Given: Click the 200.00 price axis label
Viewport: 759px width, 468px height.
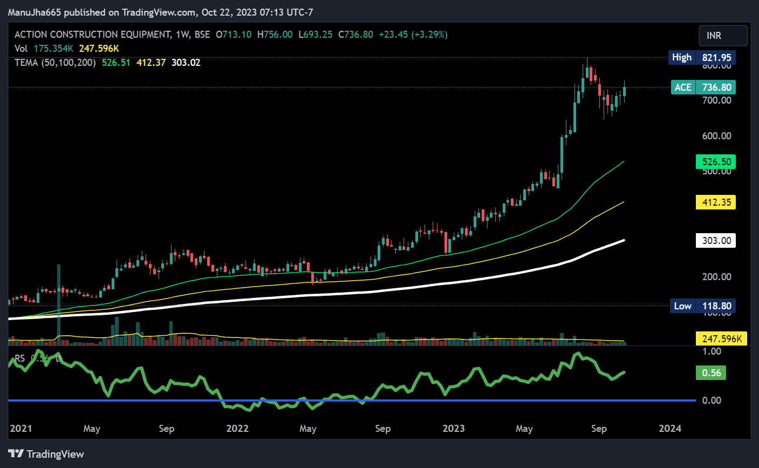Looking at the screenshot, I should click(x=716, y=277).
